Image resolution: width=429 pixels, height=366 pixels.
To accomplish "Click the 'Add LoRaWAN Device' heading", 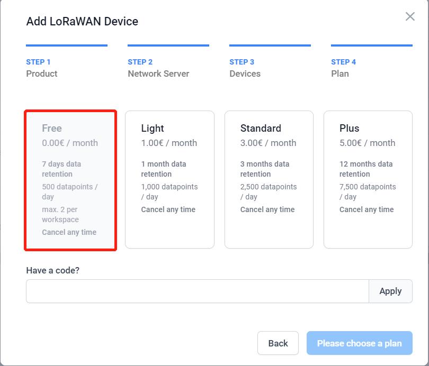I will (x=82, y=22).
